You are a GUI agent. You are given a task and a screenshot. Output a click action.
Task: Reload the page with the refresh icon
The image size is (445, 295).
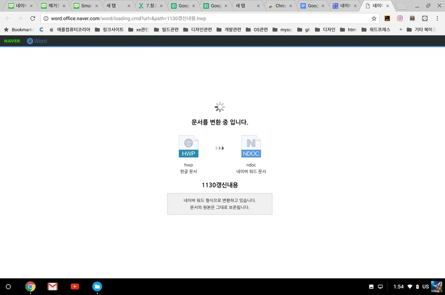pos(33,18)
